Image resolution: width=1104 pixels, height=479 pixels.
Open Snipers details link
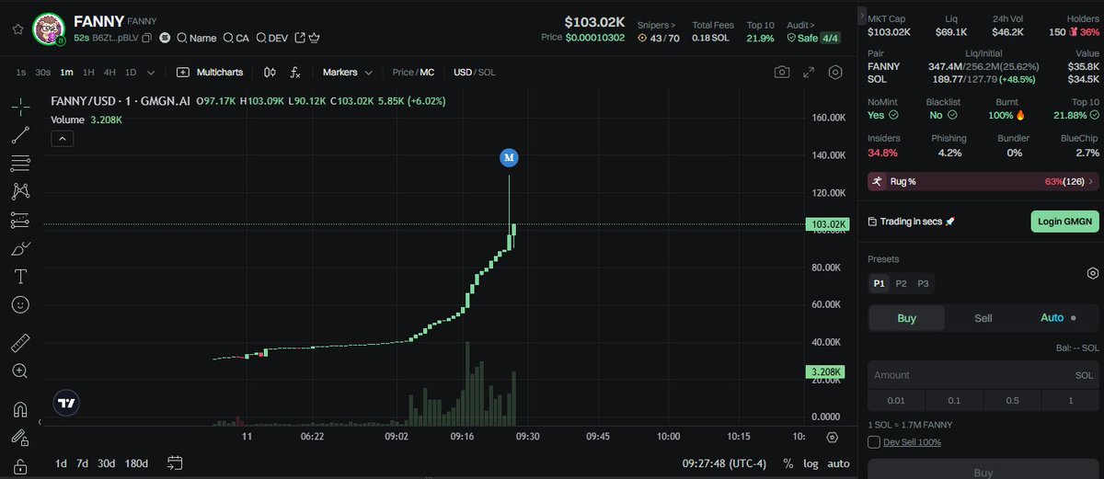point(656,25)
